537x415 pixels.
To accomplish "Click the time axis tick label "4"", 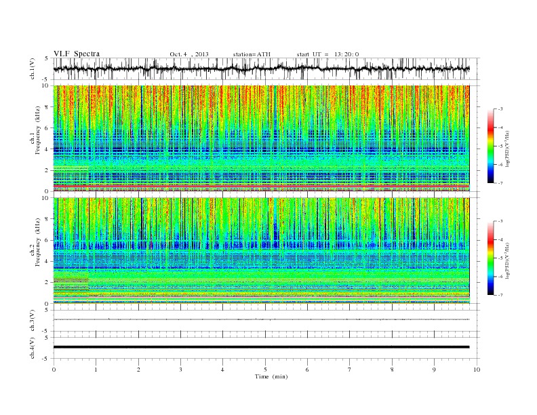I will click(222, 370).
